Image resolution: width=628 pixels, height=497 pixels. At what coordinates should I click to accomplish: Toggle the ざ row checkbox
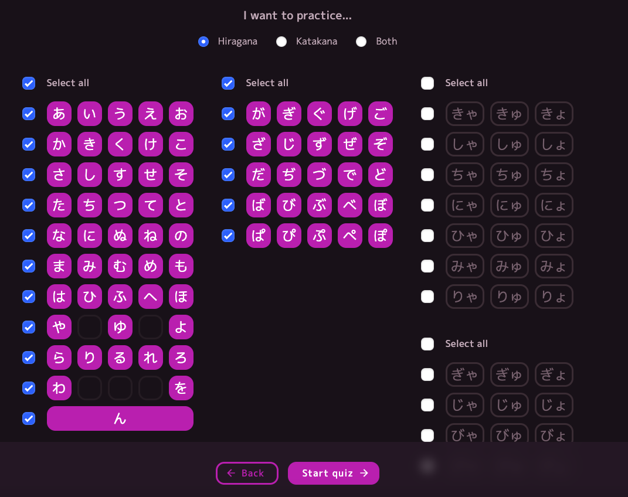coord(228,144)
